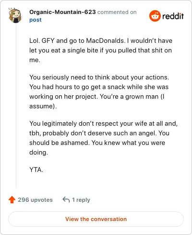Follow the blue "post" link

(x=36, y=20)
